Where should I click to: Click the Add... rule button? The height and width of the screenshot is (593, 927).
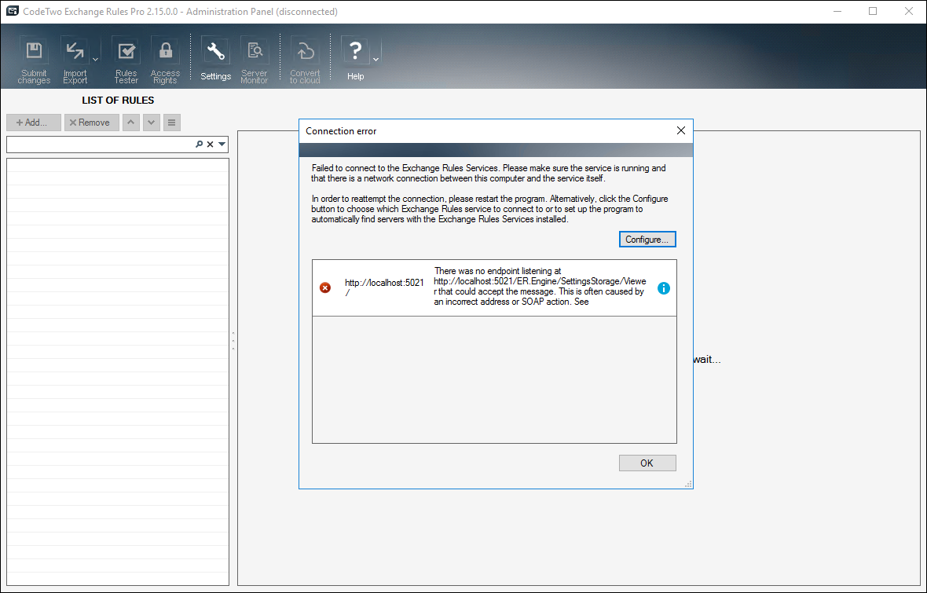[x=33, y=123]
